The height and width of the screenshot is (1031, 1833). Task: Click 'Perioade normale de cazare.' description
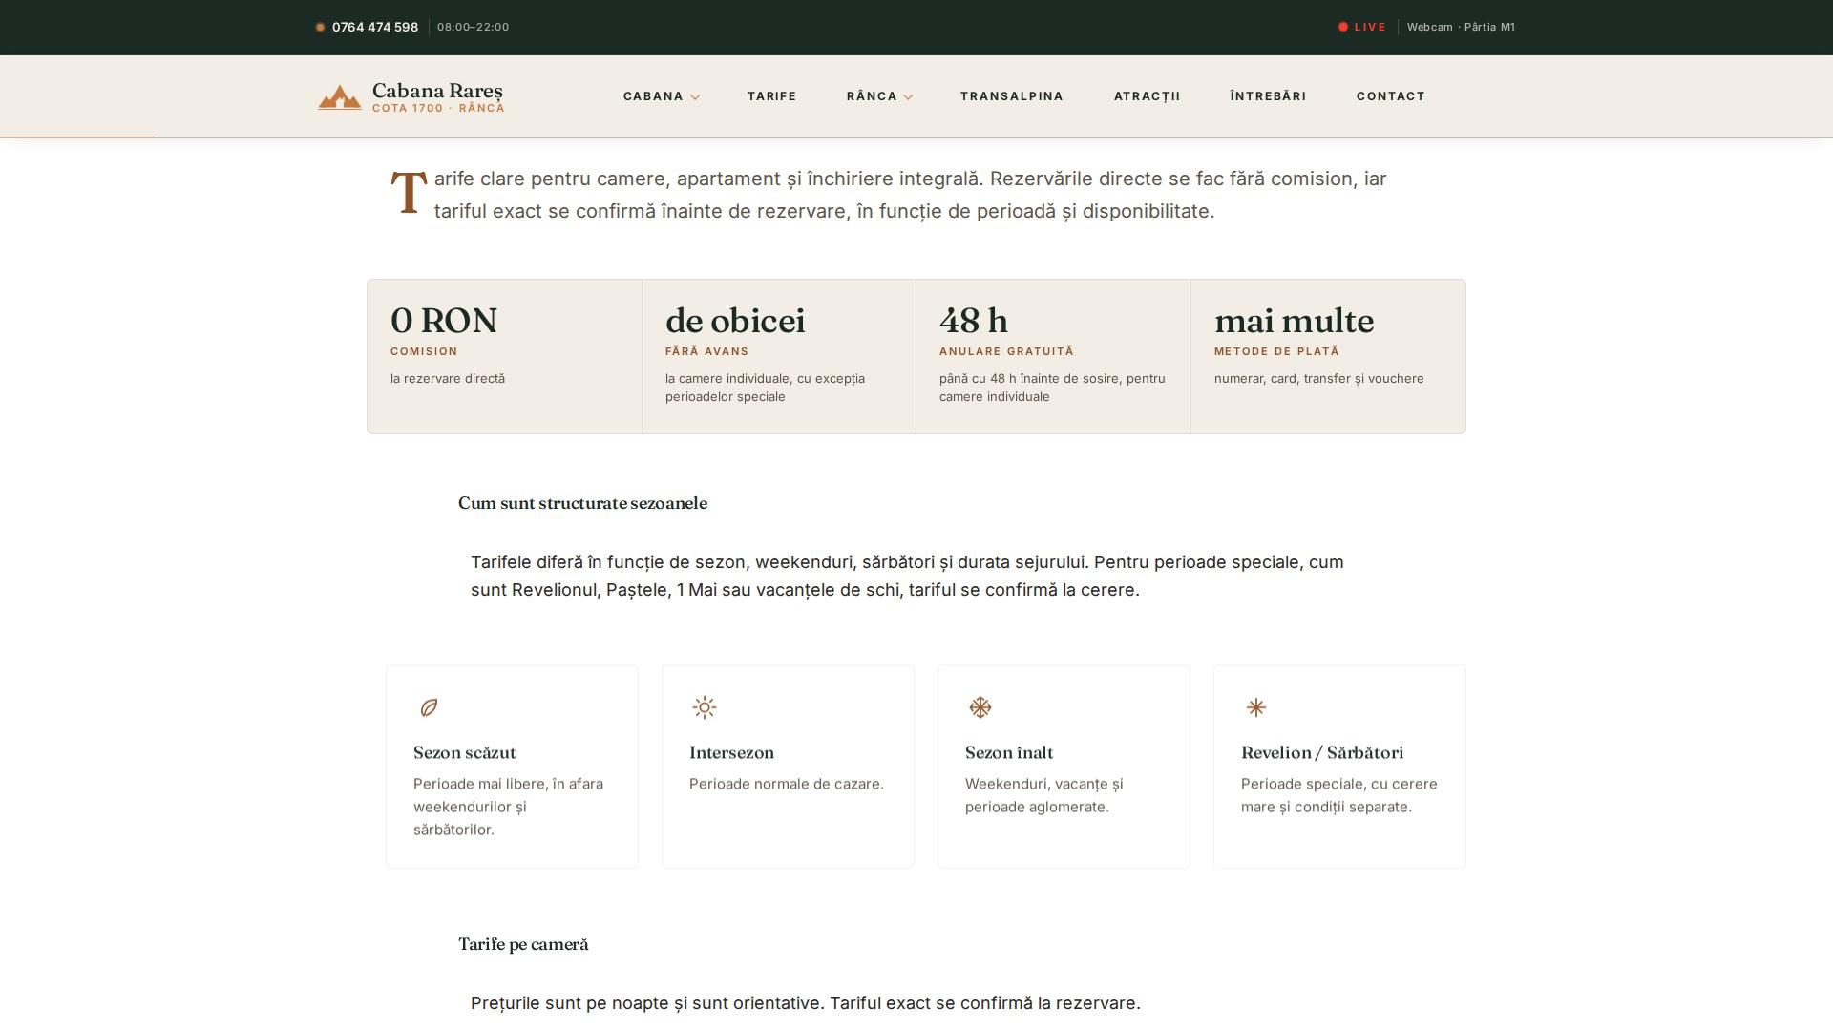click(787, 785)
